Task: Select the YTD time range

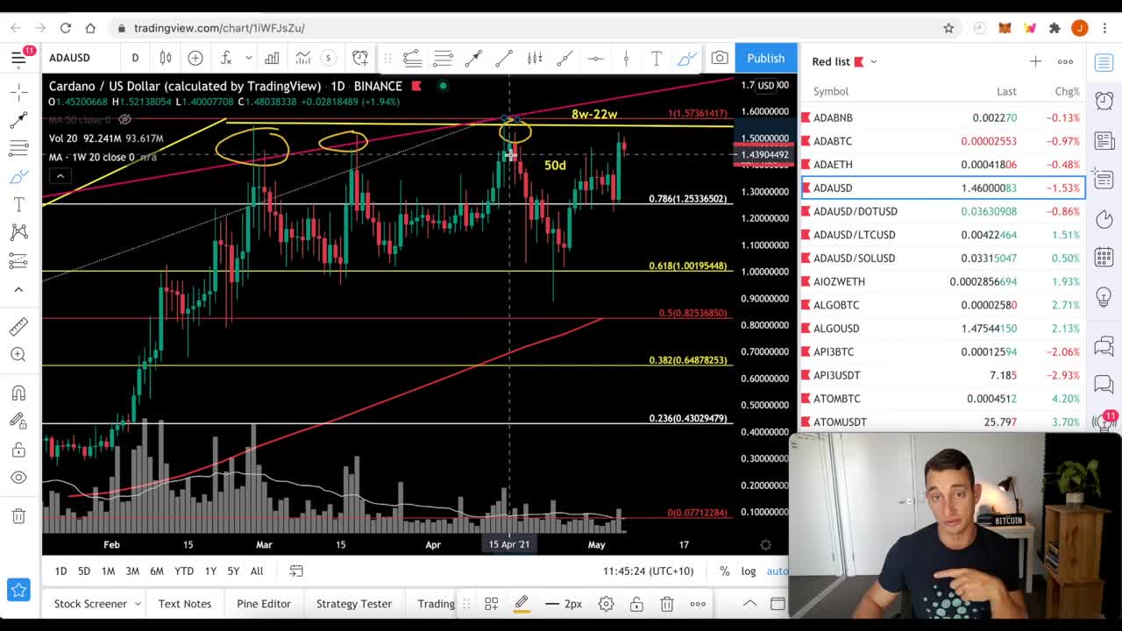Action: click(184, 571)
